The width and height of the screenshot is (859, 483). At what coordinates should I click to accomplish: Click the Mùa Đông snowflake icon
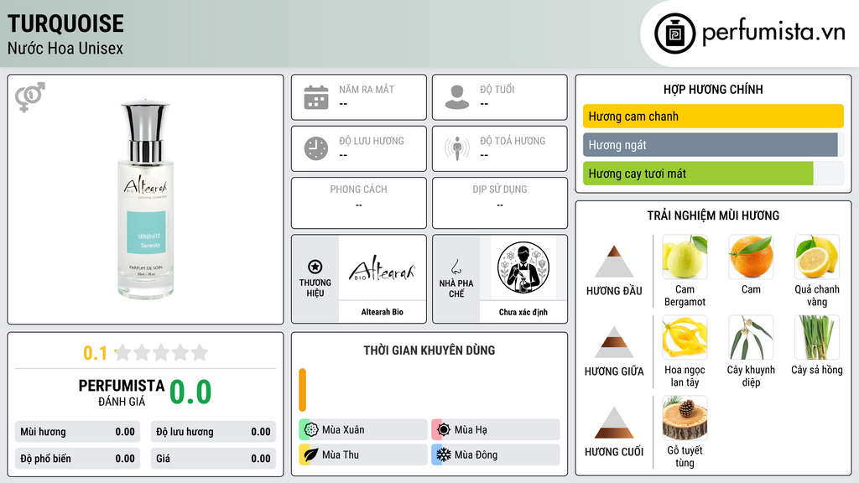click(x=443, y=454)
